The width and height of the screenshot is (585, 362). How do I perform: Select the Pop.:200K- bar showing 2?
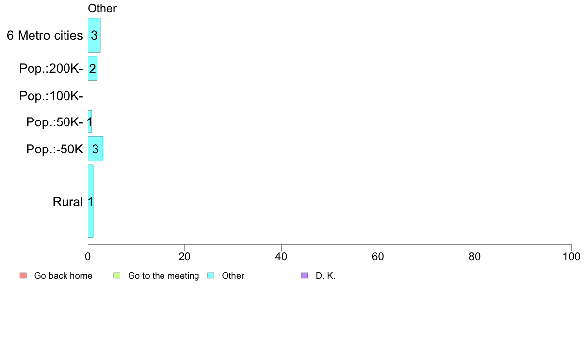pyautogui.click(x=93, y=68)
